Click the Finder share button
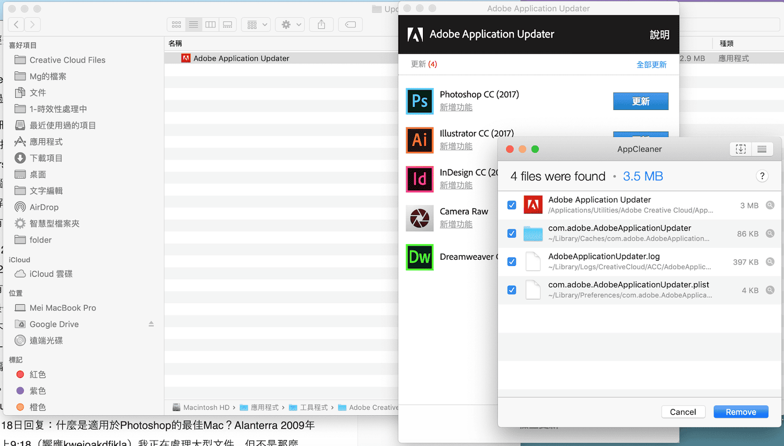 (x=321, y=25)
